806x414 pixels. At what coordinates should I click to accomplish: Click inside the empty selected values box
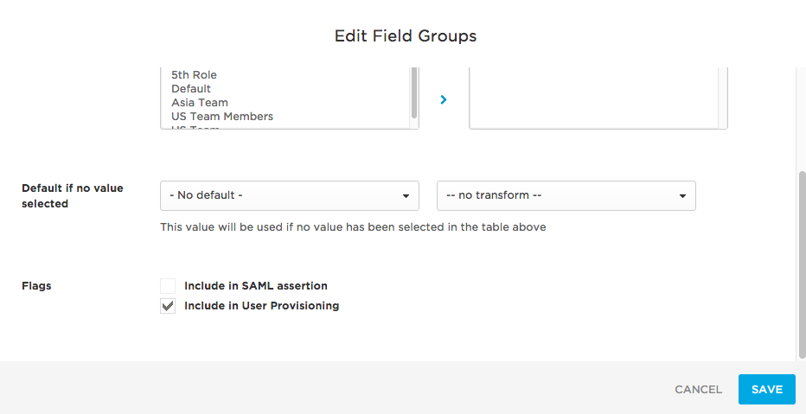[x=598, y=98]
